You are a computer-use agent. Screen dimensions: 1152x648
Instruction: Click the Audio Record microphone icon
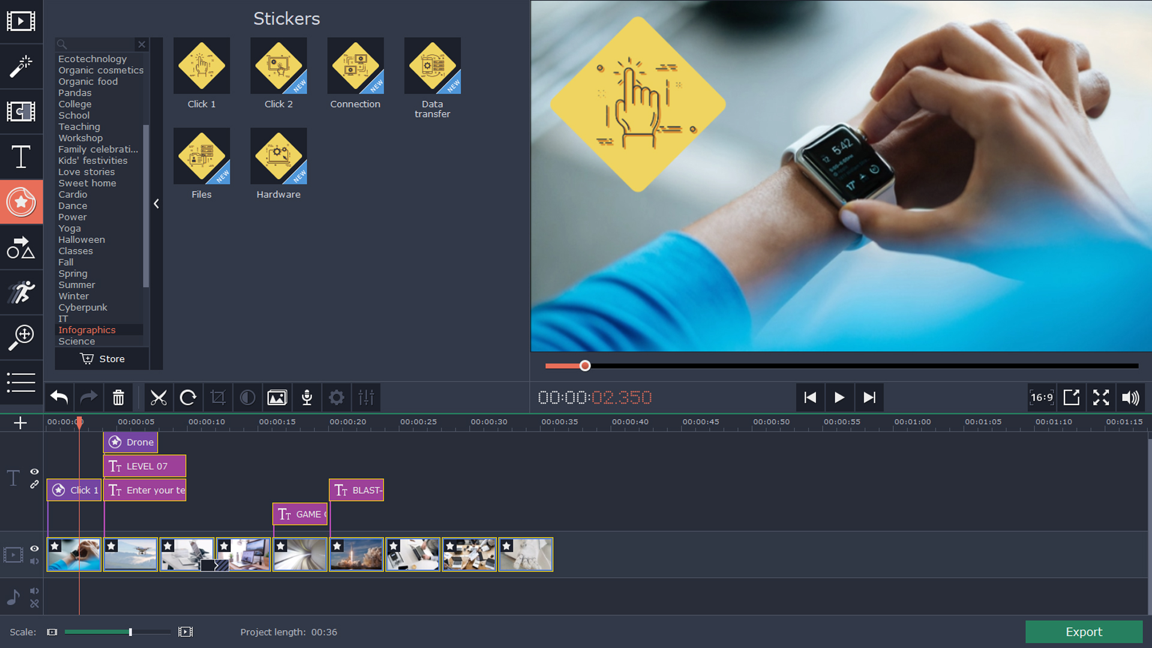(x=307, y=397)
